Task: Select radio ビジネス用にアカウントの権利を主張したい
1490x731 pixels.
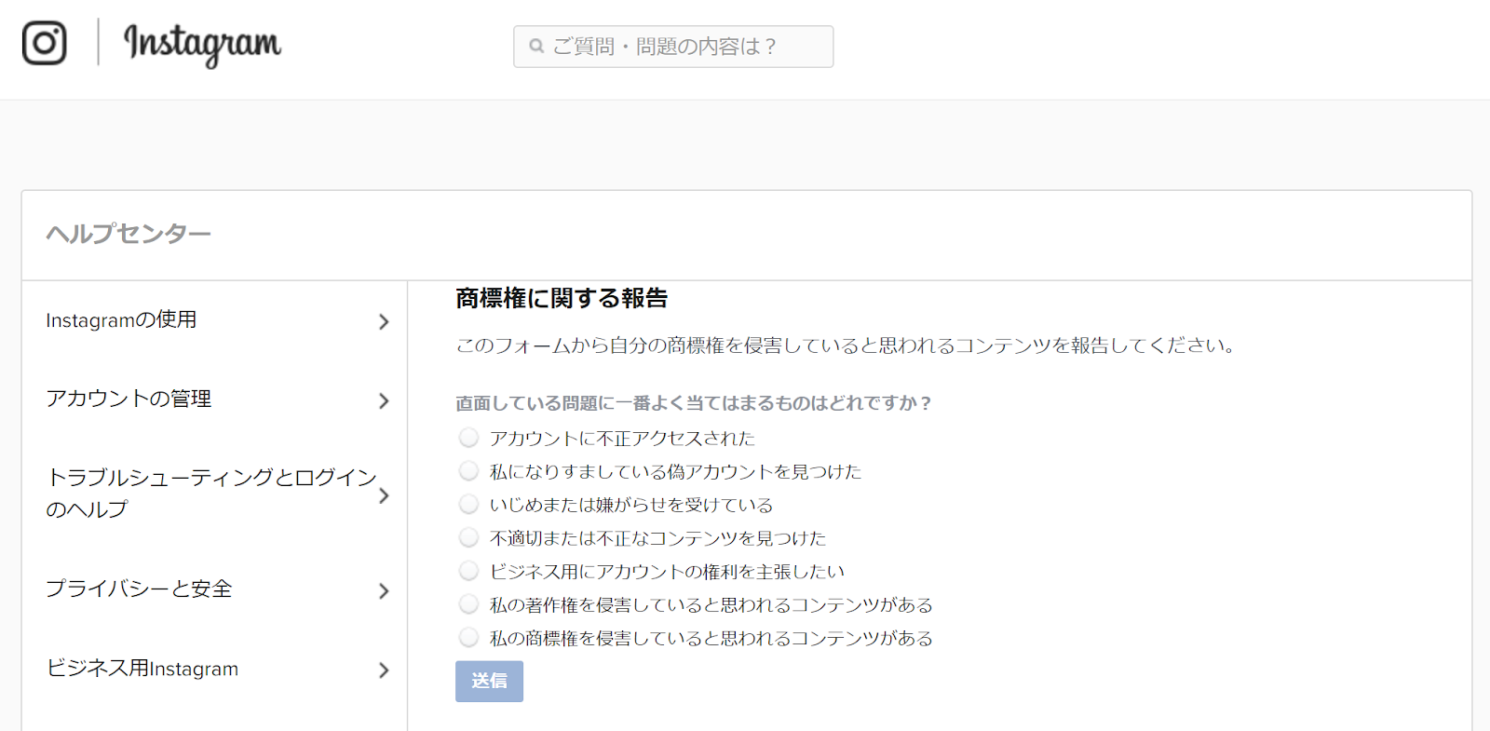Action: pos(468,571)
